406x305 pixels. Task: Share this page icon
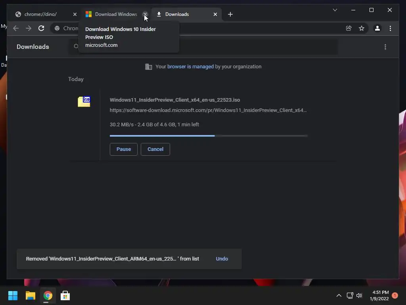point(349,28)
